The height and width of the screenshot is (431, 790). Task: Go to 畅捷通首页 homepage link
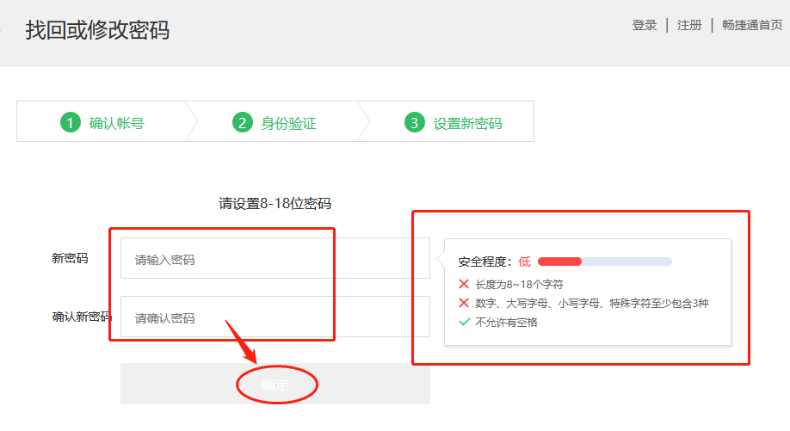tap(751, 25)
